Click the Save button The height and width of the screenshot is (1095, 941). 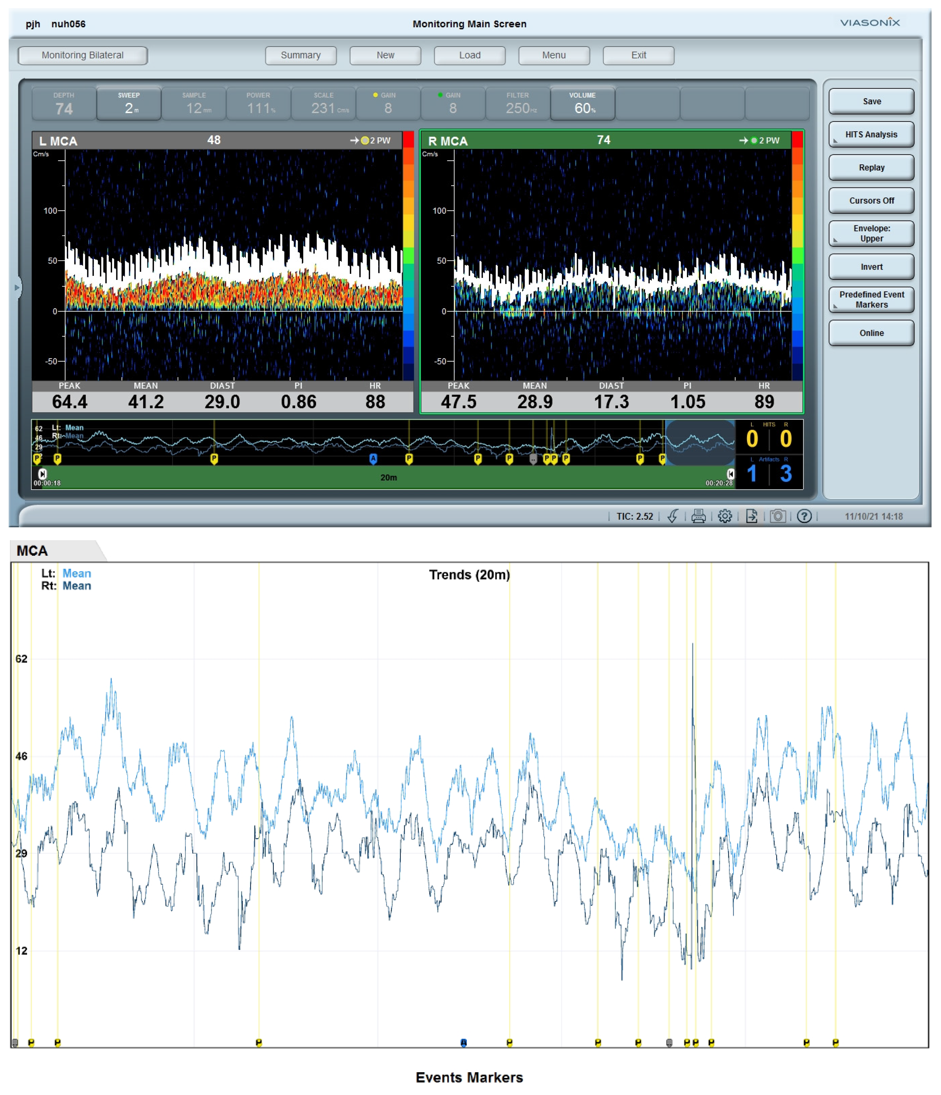click(871, 101)
